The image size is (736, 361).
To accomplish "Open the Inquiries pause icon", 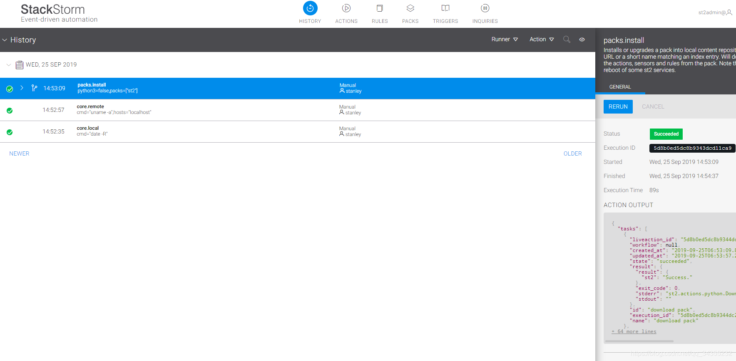I will pyautogui.click(x=485, y=8).
